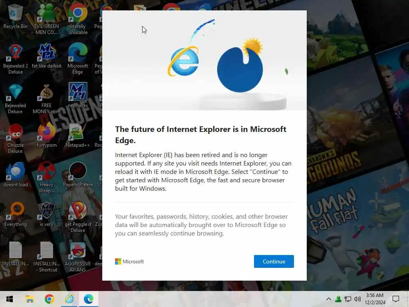
Task: Select the Heavy Weap... desktop icon
Action: click(x=46, y=178)
